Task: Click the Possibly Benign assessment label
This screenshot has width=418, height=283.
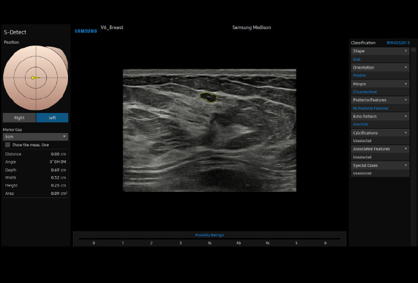Action: coord(209,235)
